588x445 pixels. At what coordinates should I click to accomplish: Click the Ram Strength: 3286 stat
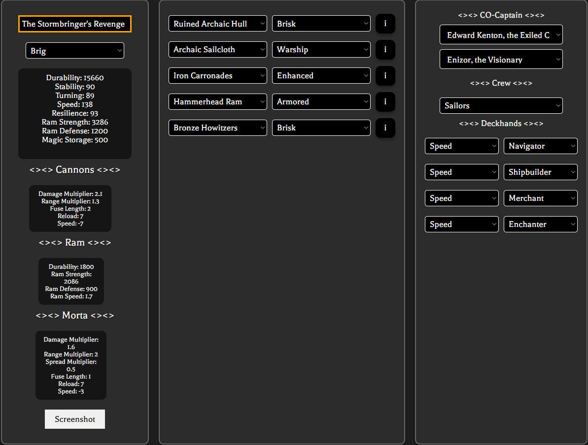tap(75, 122)
